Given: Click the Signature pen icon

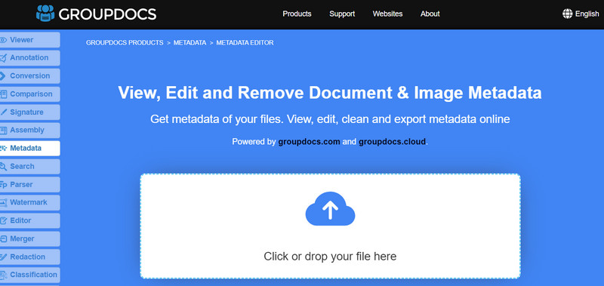Looking at the screenshot, I should click(4, 112).
